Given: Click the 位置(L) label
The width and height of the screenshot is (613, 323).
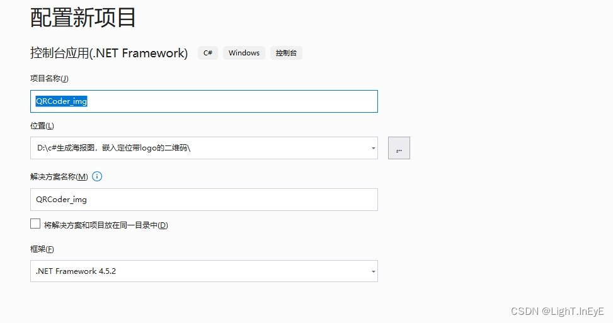Looking at the screenshot, I should point(42,126).
